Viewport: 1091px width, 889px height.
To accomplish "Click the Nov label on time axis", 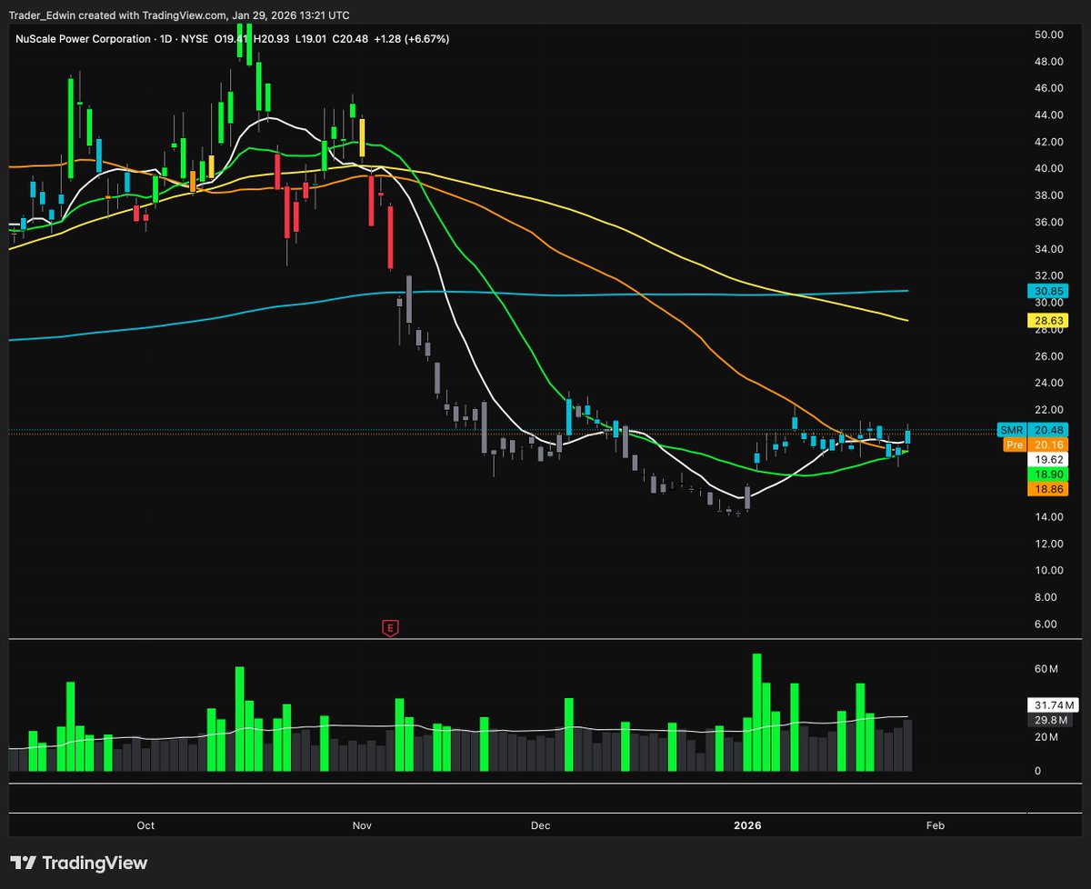I will [363, 825].
